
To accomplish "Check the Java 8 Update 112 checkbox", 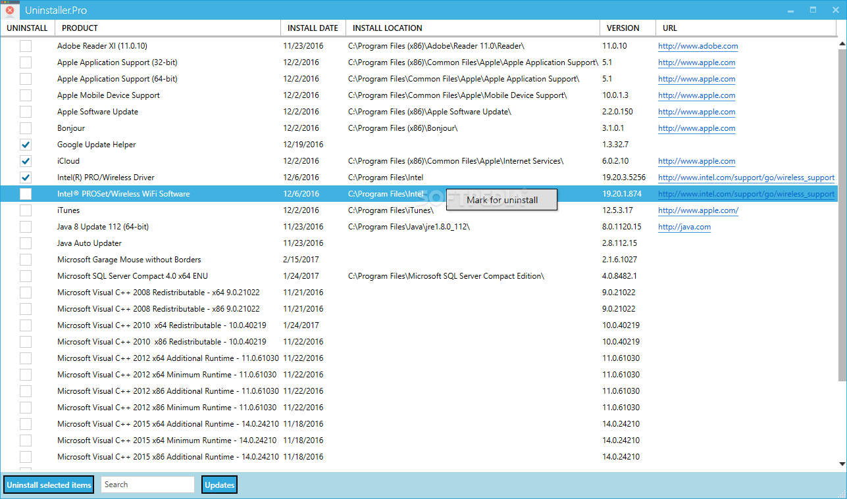I will 26,227.
